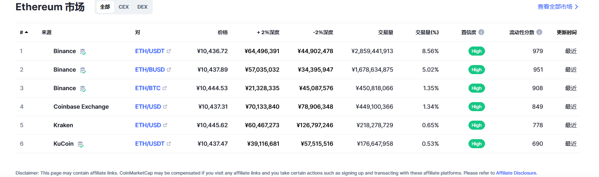Click the info icon beside 置信度 header
The height and width of the screenshot is (177, 599).
[x=481, y=32]
